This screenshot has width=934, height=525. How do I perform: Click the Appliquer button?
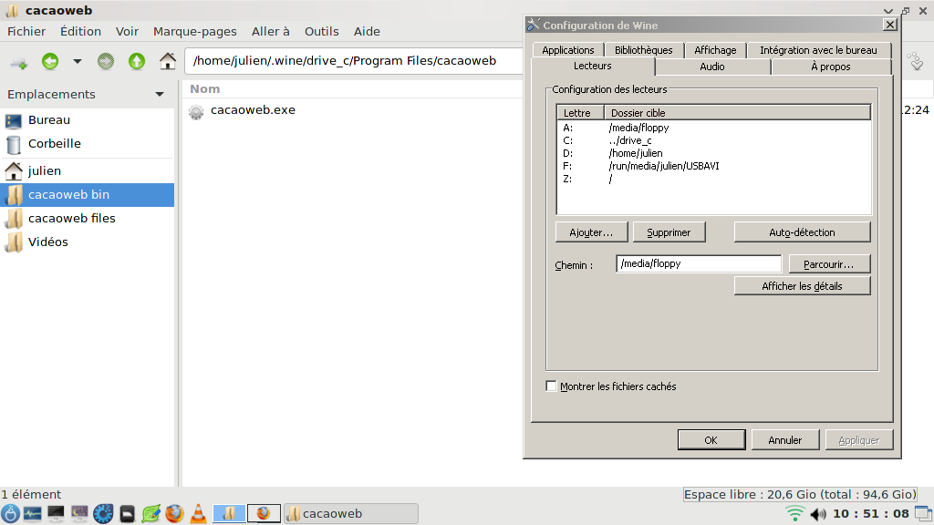859,440
